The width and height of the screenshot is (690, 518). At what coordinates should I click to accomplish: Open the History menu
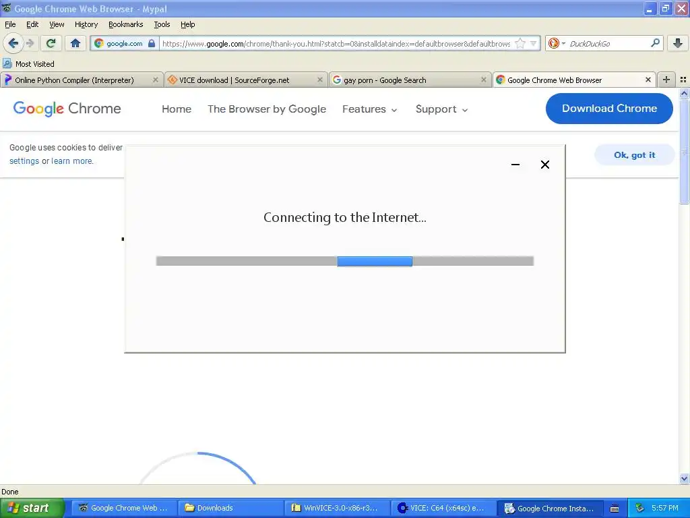(x=86, y=24)
